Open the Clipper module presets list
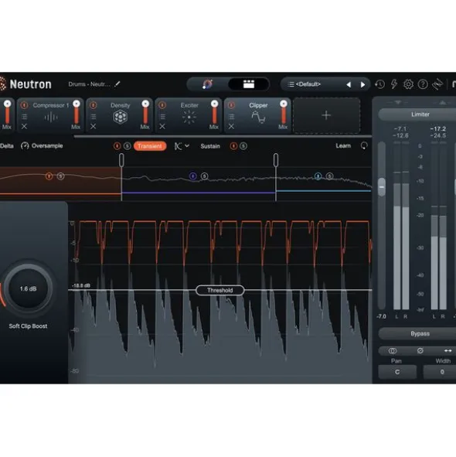This screenshot has height=457, width=456. (x=231, y=117)
